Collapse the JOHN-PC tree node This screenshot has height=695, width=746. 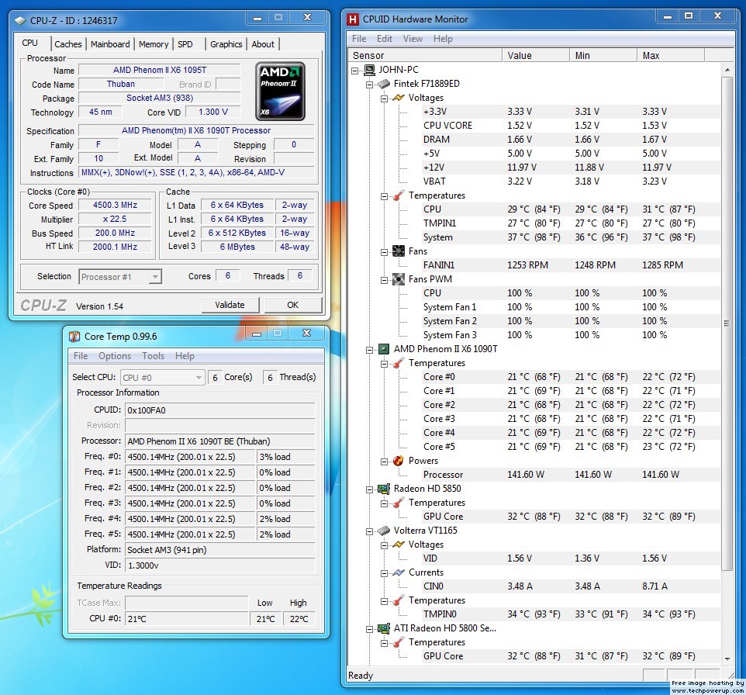tap(355, 71)
